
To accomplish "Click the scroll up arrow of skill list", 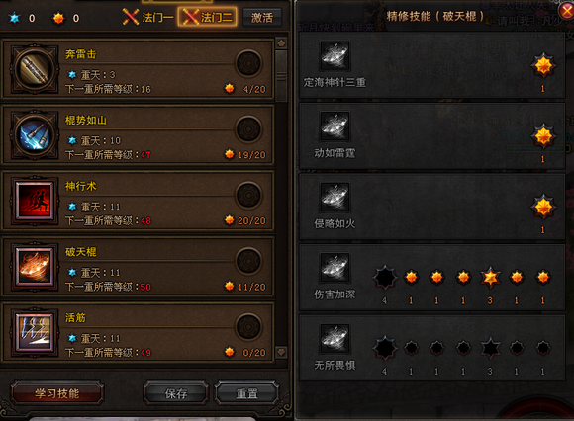I will pos(281,43).
